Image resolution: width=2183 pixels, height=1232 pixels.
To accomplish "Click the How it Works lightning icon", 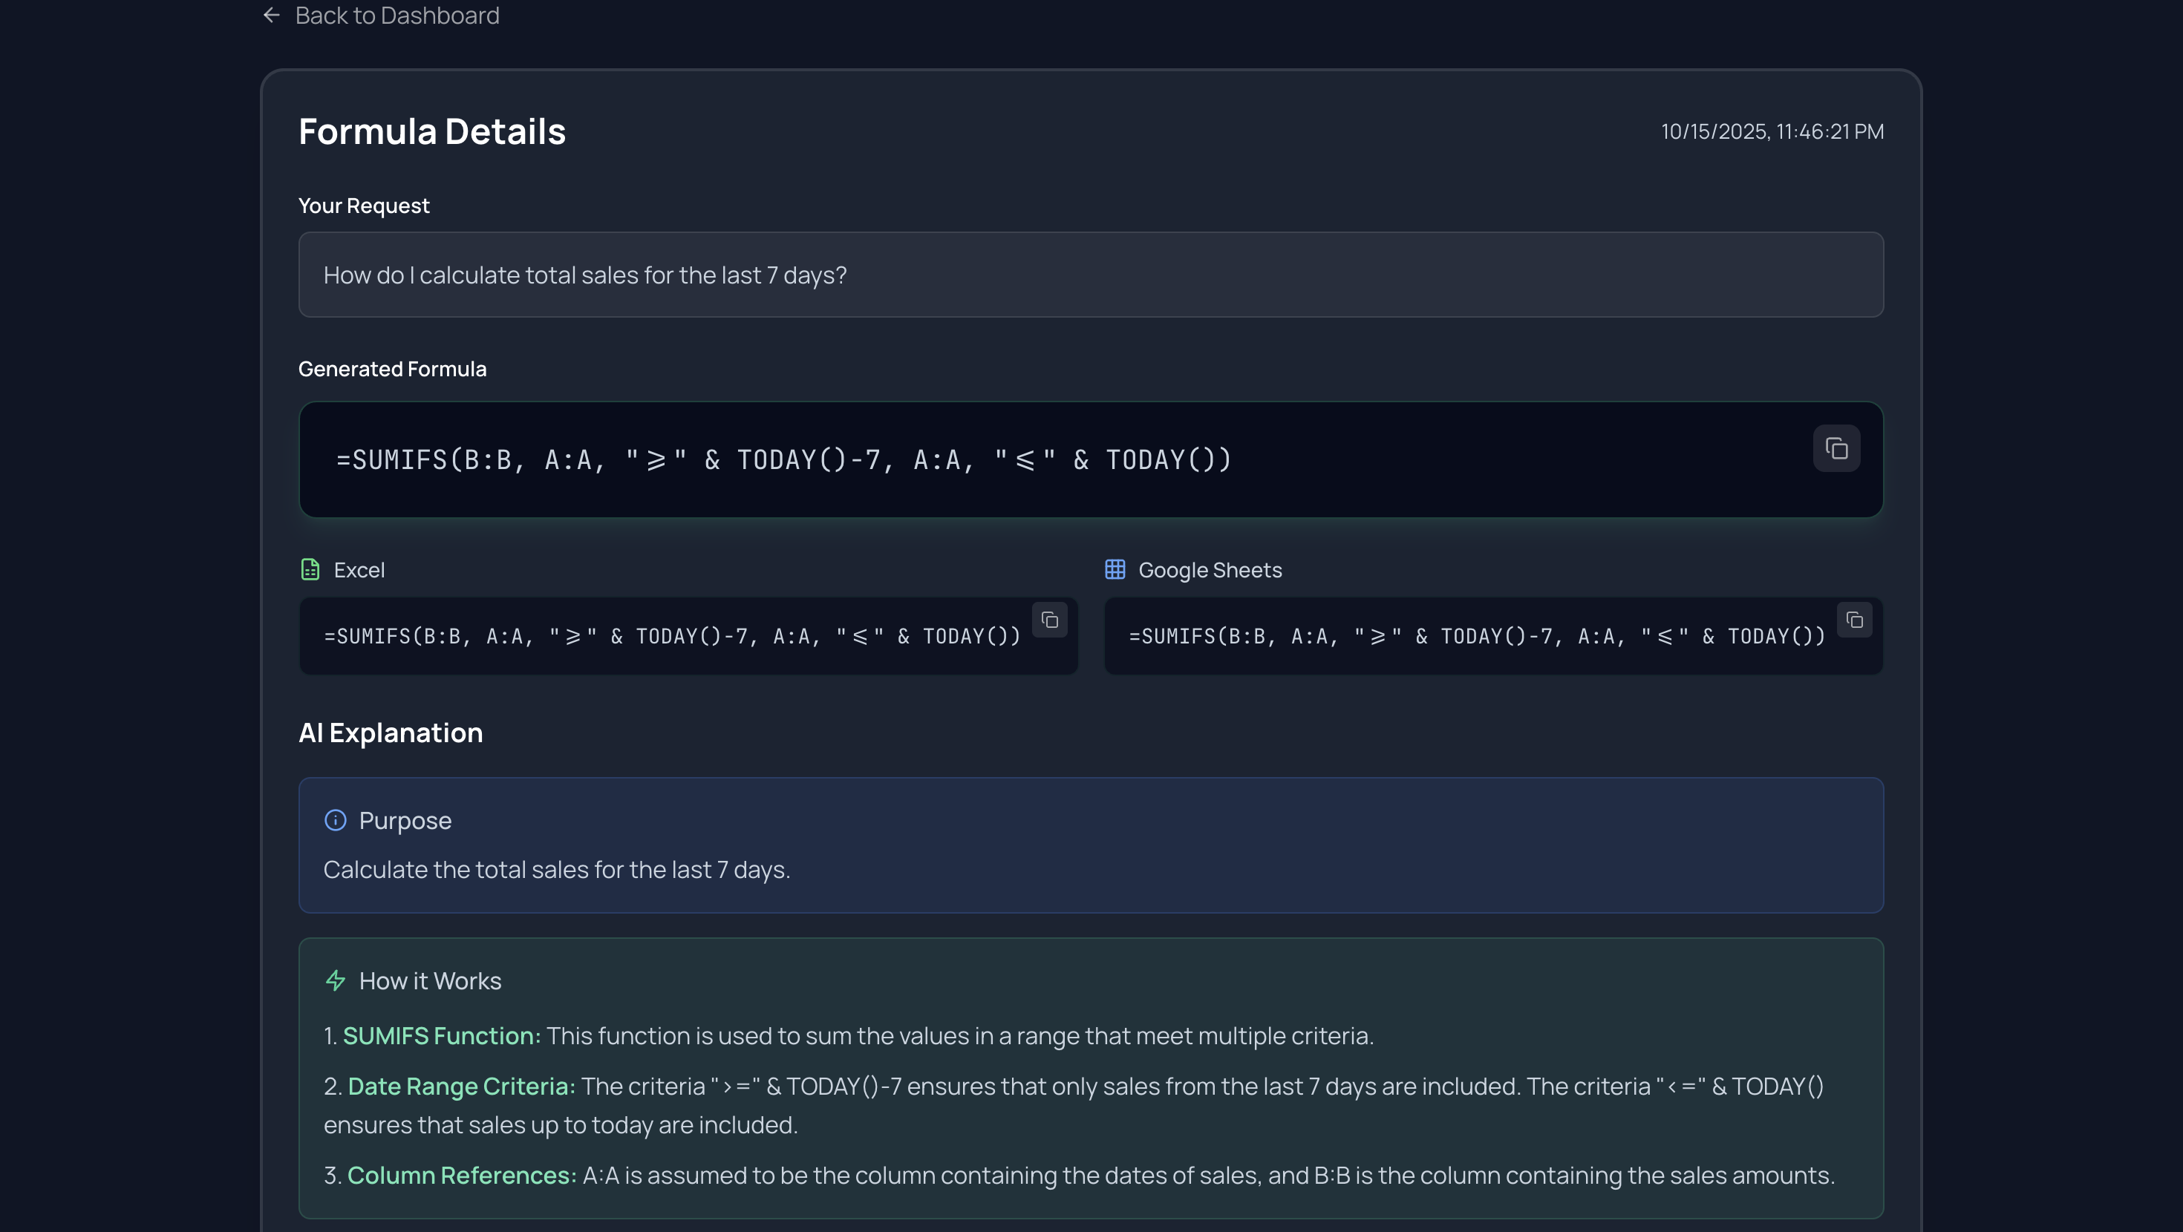I will pos(336,980).
